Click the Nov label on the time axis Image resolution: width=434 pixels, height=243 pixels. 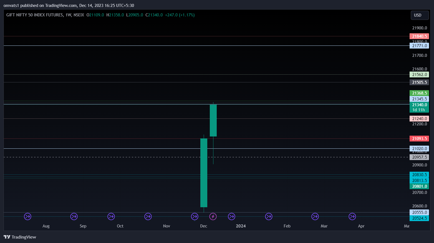pos(166,226)
